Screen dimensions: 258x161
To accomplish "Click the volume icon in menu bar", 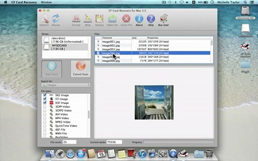I will [187, 2].
